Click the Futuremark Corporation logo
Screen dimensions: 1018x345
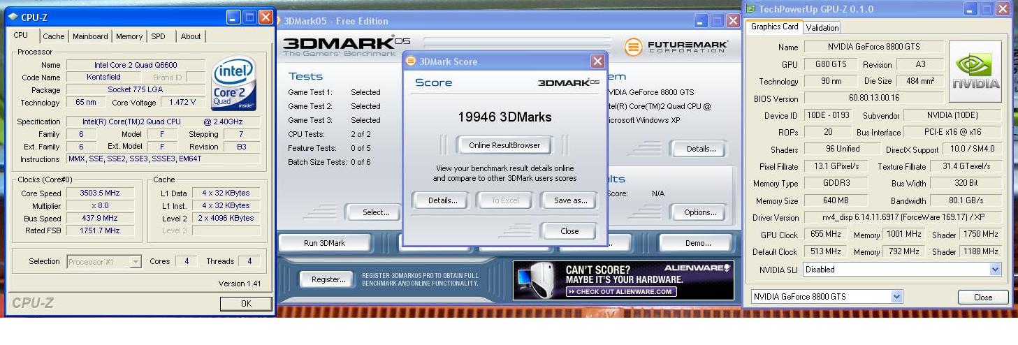pos(676,47)
